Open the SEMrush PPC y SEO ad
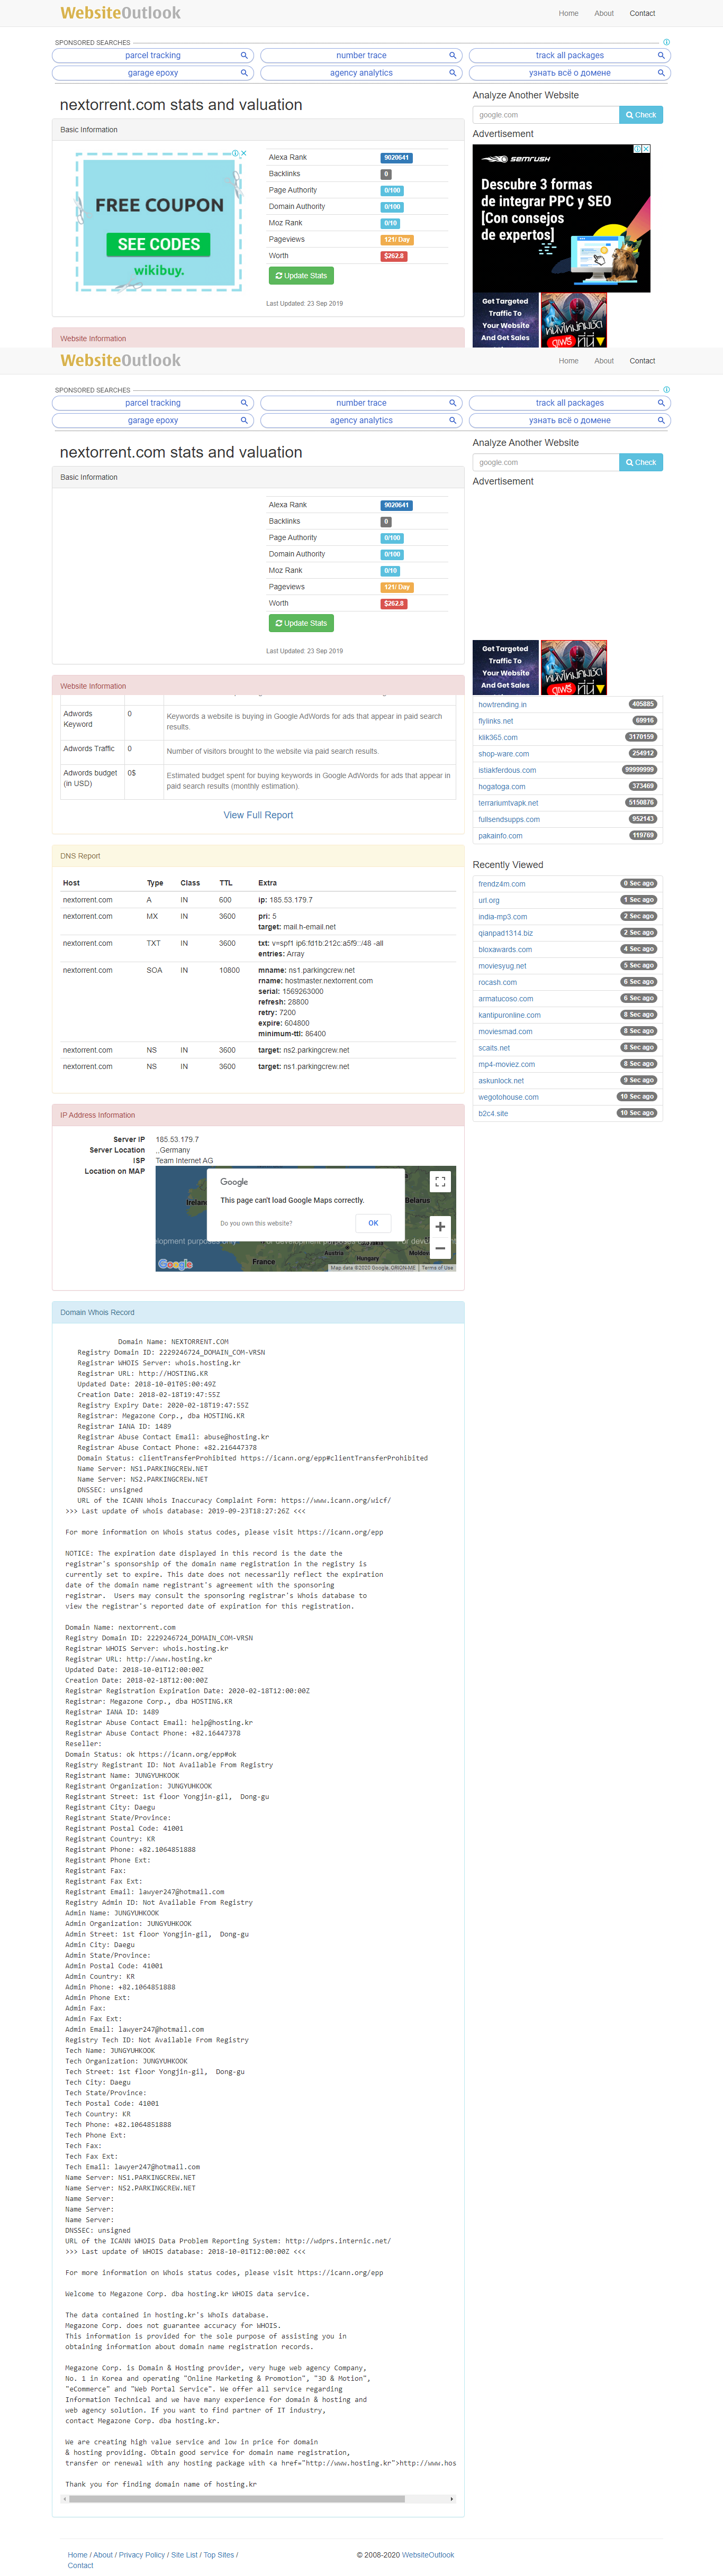The height and width of the screenshot is (2576, 723). [561, 219]
